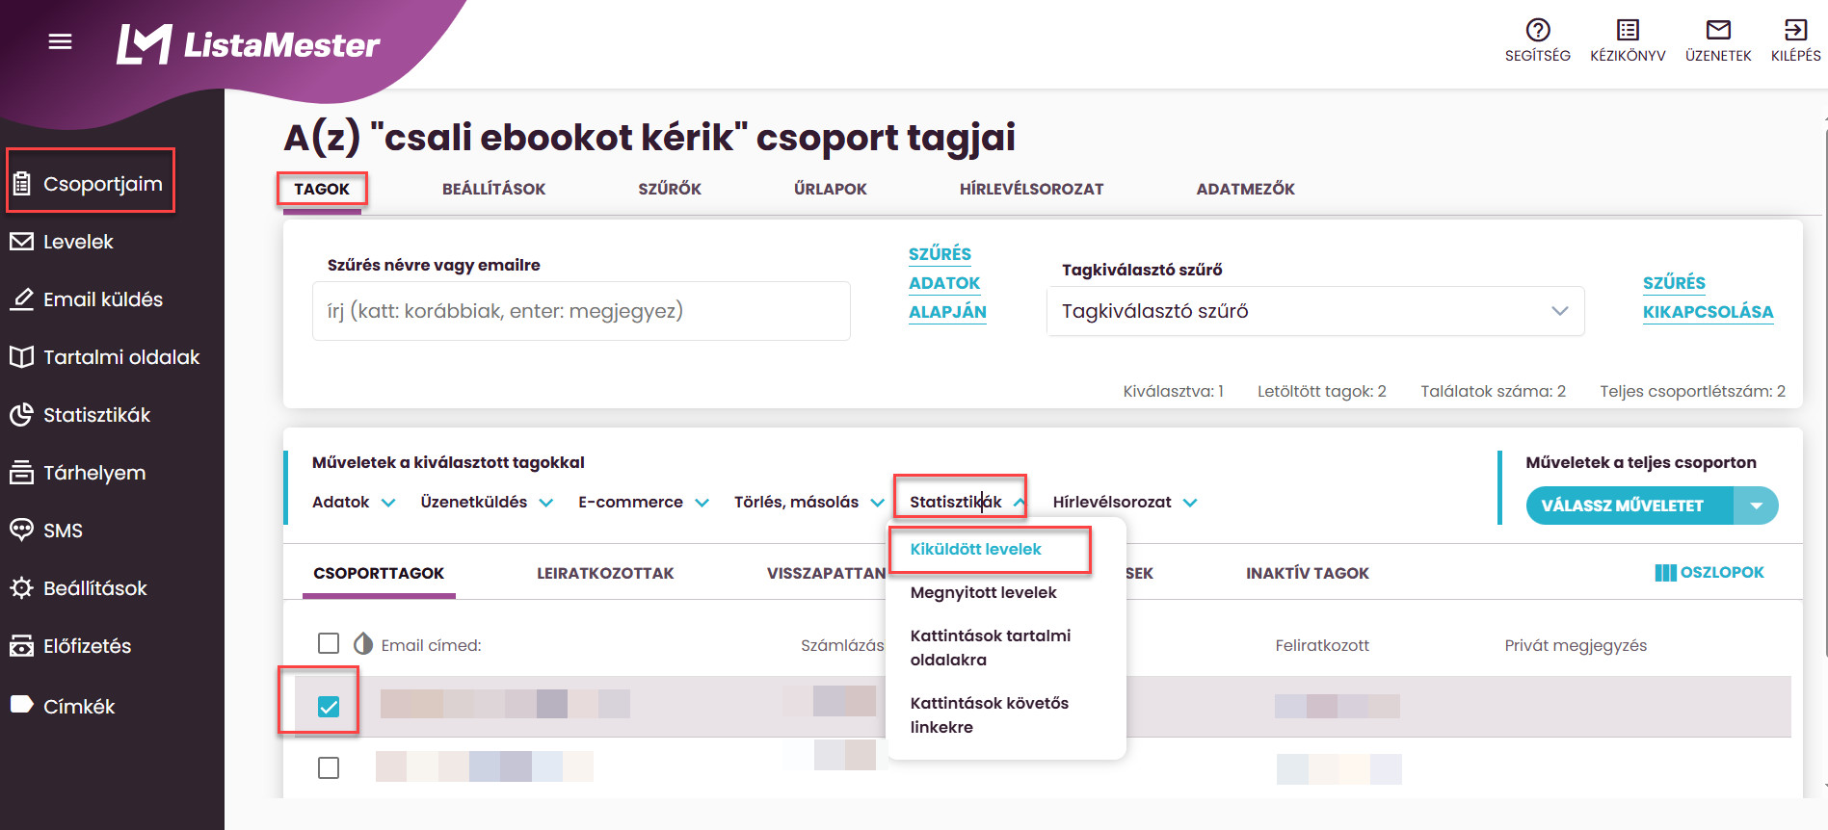Open the Leiratkozottak sub-tab
This screenshot has height=830, width=1828.
[605, 573]
